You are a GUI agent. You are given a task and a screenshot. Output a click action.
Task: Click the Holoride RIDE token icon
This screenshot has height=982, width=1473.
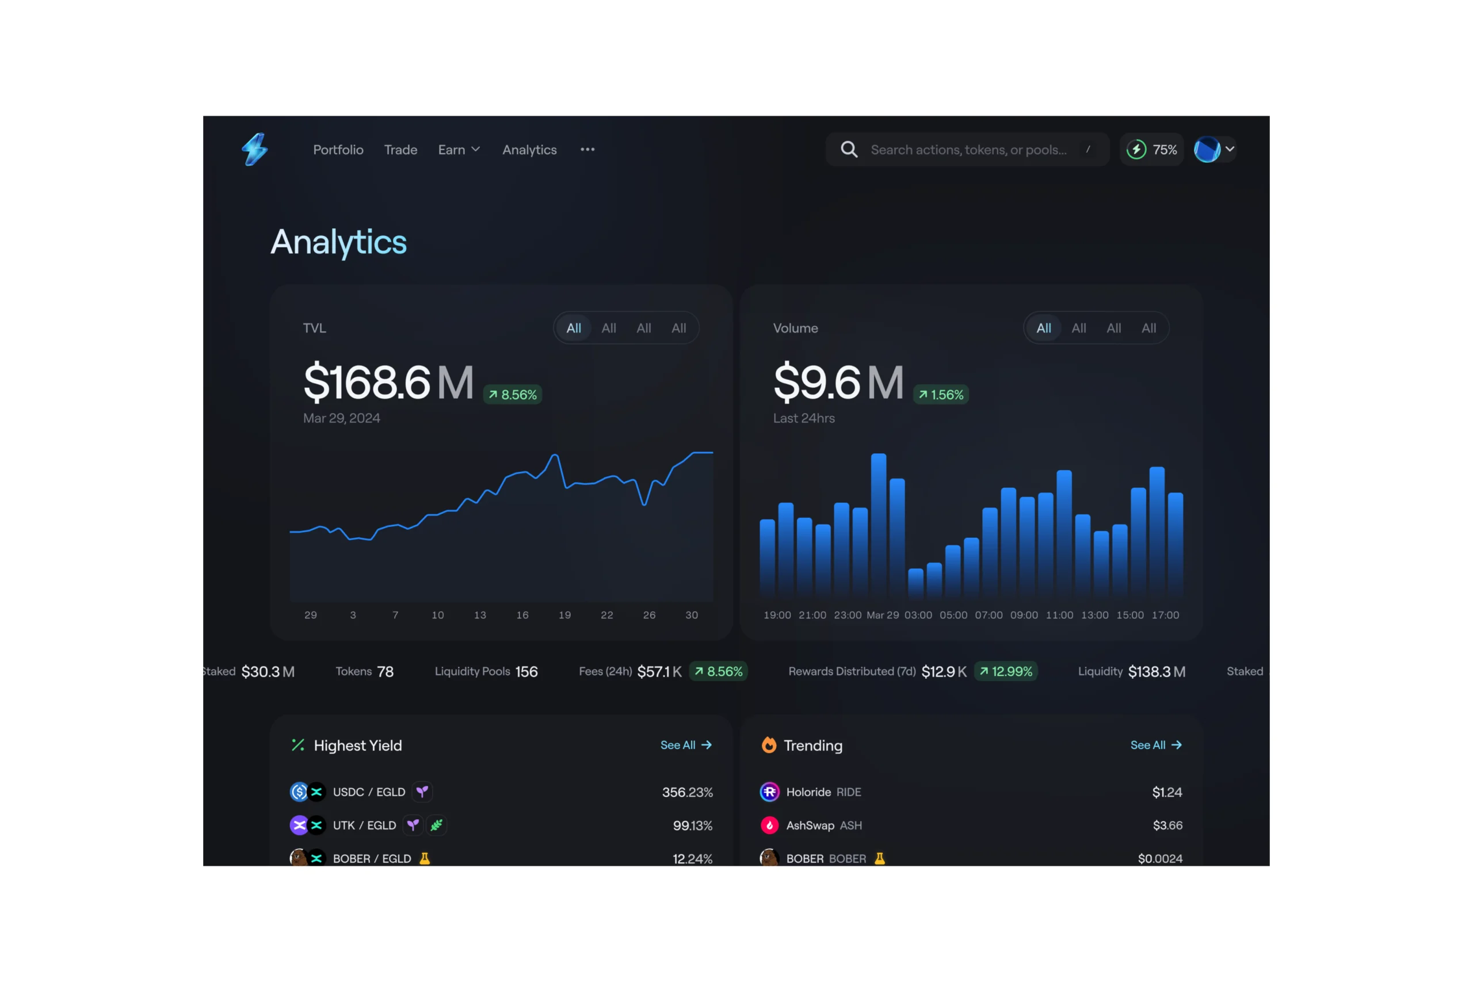coord(769,792)
